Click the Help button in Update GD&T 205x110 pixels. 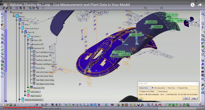pos(194,99)
